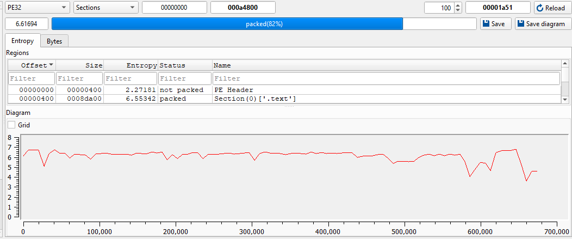Viewport: 572px width, 239px height.
Task: Open the PE32 file type dropdown
Action: click(37, 8)
